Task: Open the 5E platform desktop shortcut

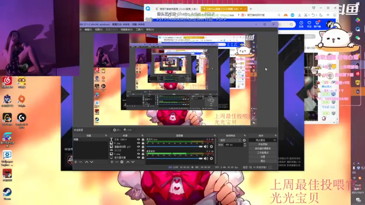Action: (x=7, y=101)
